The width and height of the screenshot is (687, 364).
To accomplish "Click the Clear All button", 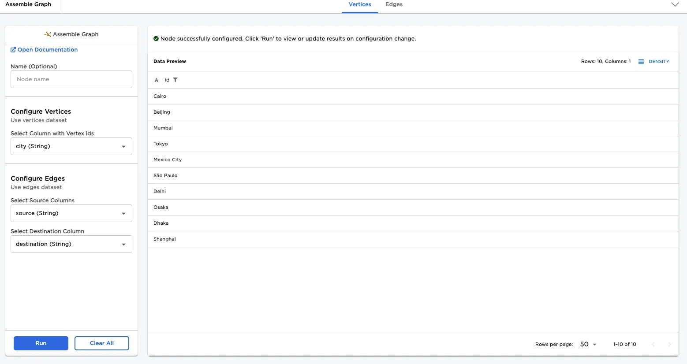I will tap(102, 343).
